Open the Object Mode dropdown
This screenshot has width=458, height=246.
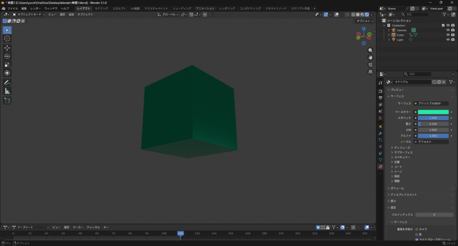29,14
